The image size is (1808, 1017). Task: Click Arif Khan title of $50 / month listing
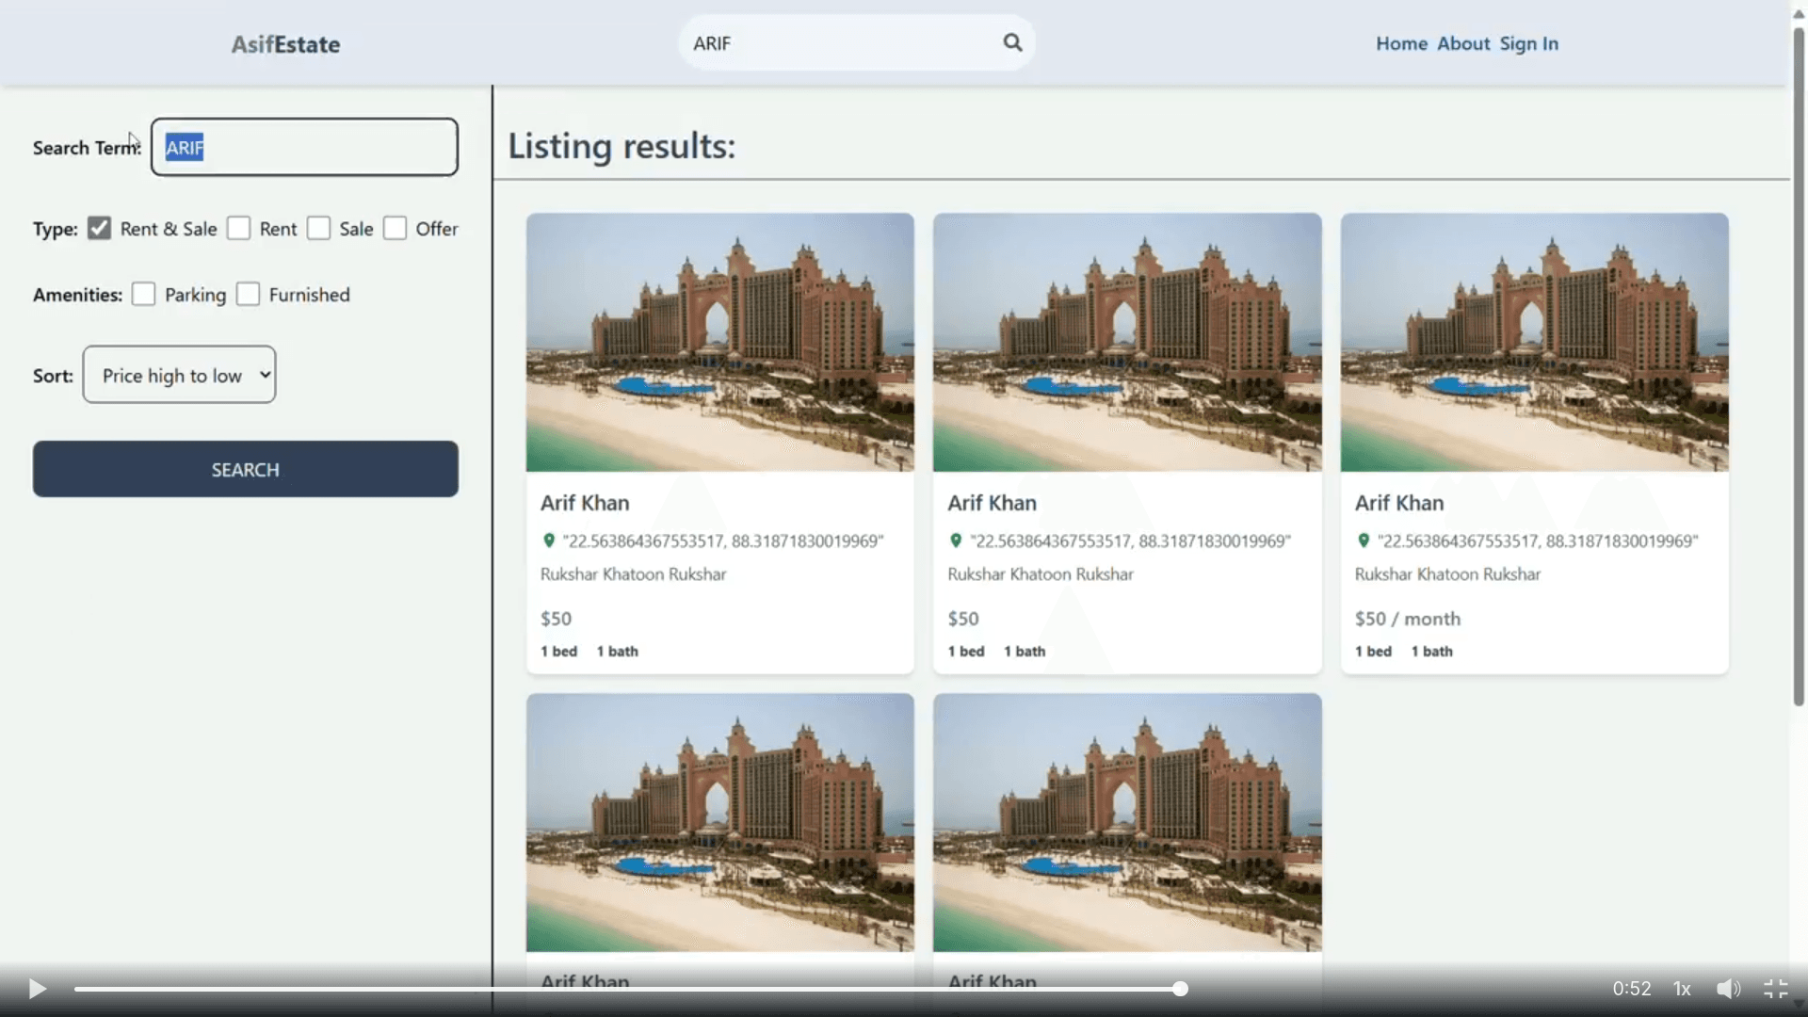pos(1399,503)
